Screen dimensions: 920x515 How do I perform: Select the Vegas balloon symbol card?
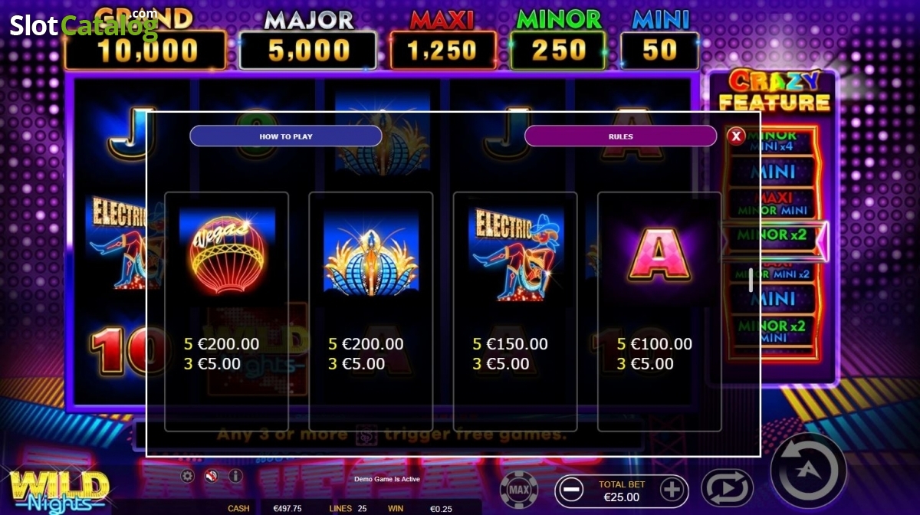(x=227, y=311)
